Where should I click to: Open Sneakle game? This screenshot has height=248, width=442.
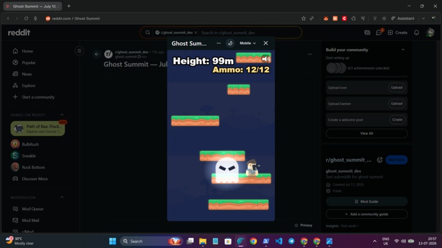29,155
